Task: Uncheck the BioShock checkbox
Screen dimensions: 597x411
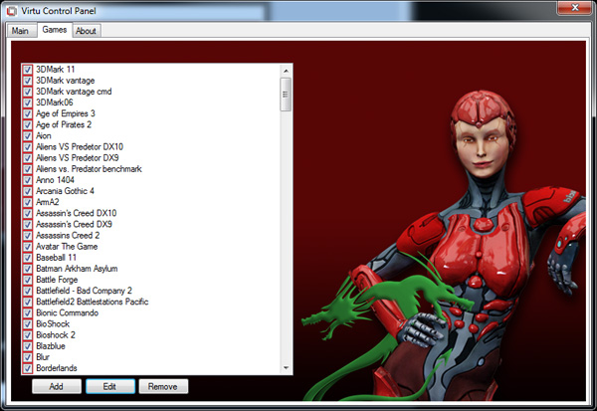Action: click(28, 323)
